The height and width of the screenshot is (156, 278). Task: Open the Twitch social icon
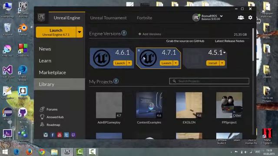point(73,135)
